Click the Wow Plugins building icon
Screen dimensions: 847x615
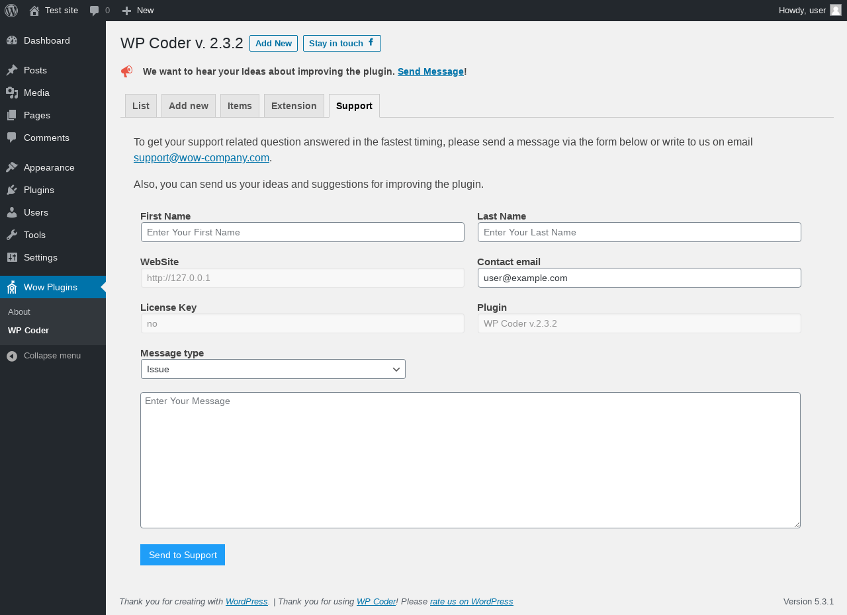tap(12, 287)
